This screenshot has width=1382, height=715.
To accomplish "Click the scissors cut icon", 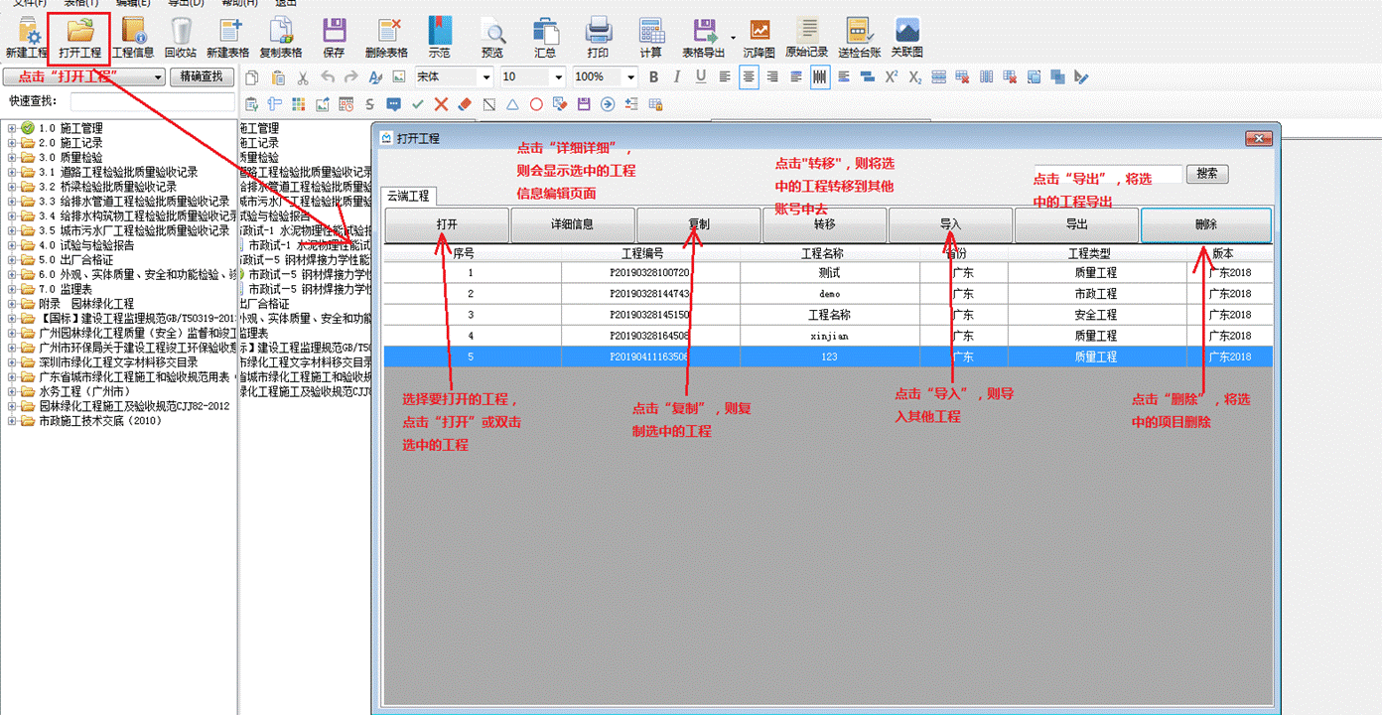I will click(303, 76).
